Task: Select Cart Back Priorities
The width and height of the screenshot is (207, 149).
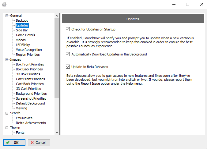Action: point(30,84)
